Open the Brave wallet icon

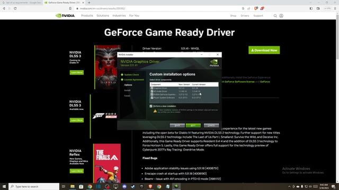[x=318, y=8]
